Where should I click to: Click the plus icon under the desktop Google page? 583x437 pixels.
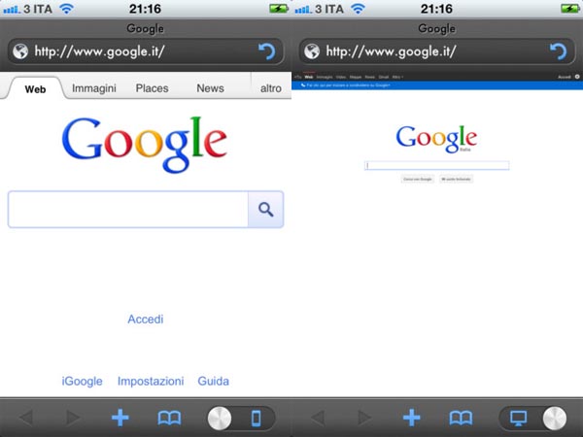click(412, 418)
